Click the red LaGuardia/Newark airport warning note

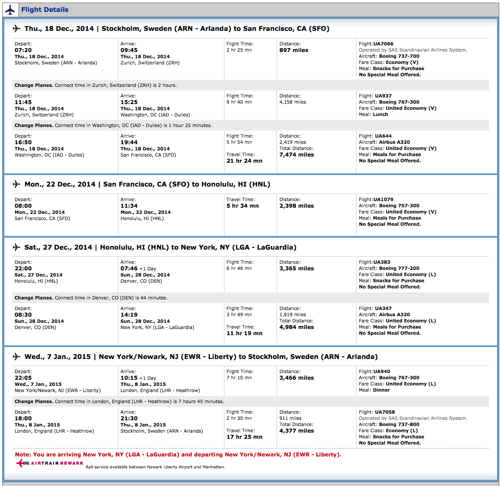tap(178, 455)
